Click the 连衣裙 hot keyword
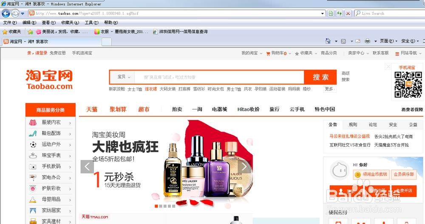 [x=151, y=89]
